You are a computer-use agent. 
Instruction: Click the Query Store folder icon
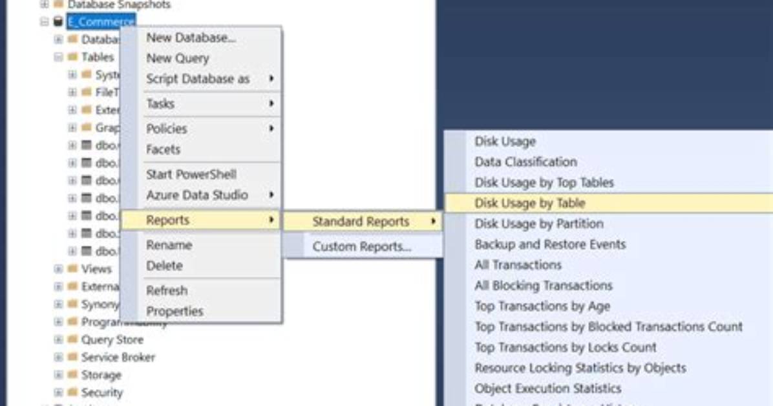72,339
